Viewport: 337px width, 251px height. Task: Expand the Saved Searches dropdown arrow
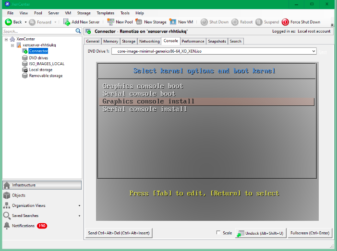[79, 216]
